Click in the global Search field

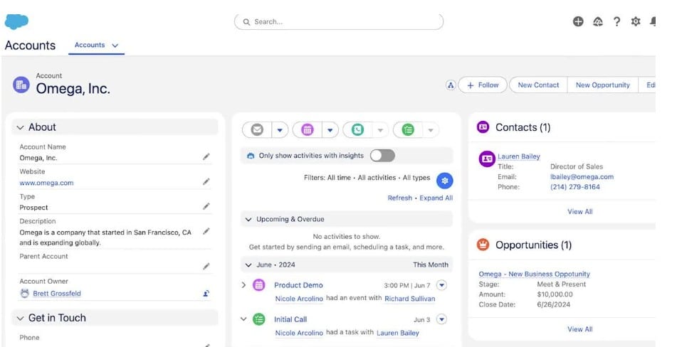click(339, 21)
